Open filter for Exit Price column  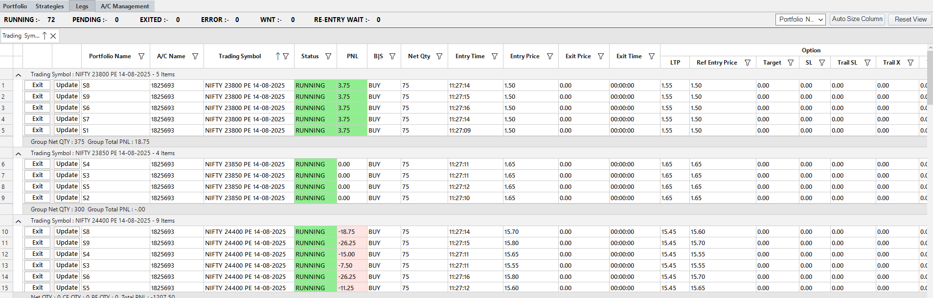click(x=601, y=56)
